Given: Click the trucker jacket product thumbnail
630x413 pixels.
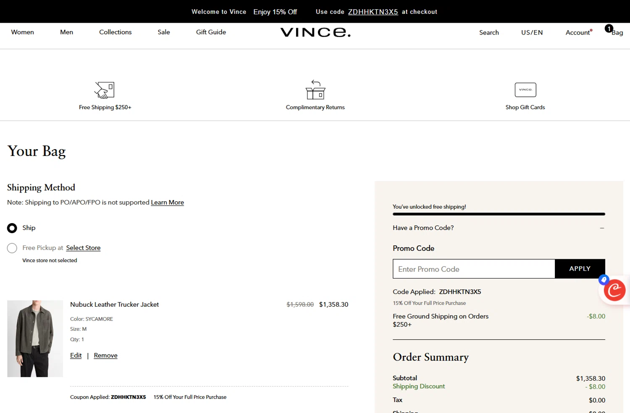Looking at the screenshot, I should 35,339.
